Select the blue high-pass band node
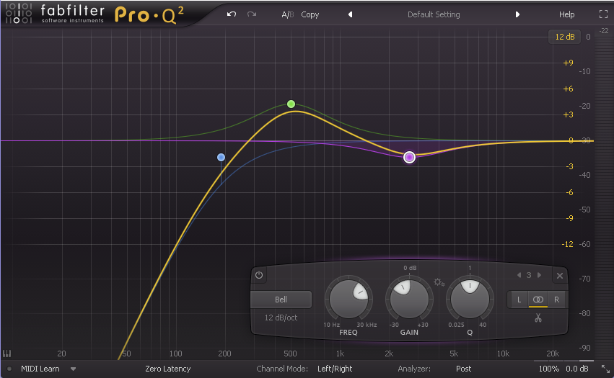The height and width of the screenshot is (378, 614). pyautogui.click(x=222, y=157)
